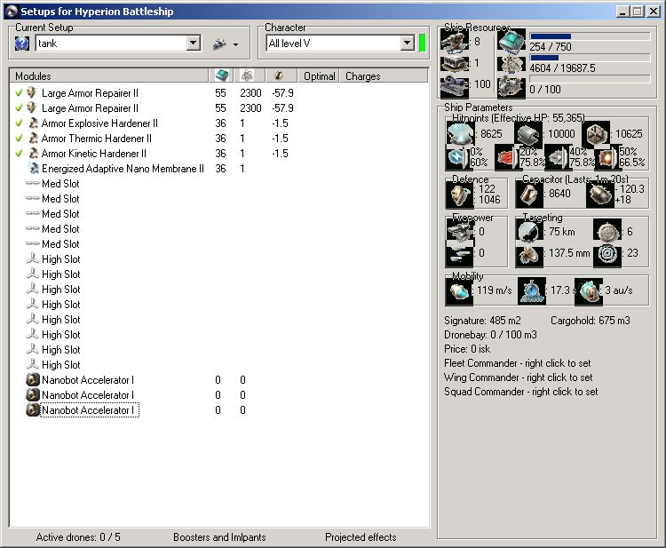This screenshot has height=548, width=666.
Task: Click the green character status indicator
Action: pos(422,43)
